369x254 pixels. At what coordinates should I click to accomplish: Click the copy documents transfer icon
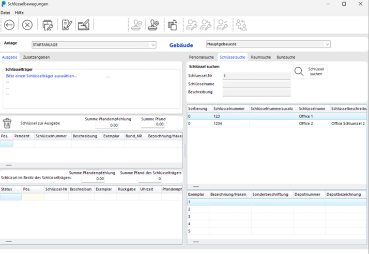pyautogui.click(x=173, y=25)
